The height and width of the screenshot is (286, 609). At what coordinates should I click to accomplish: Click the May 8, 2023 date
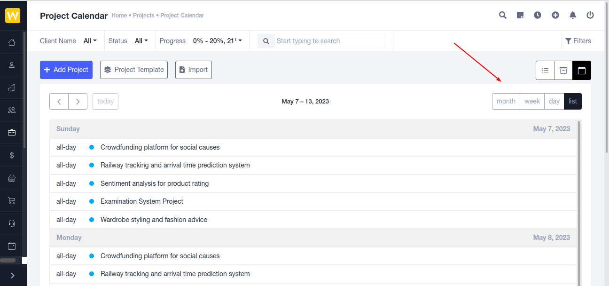pos(552,238)
